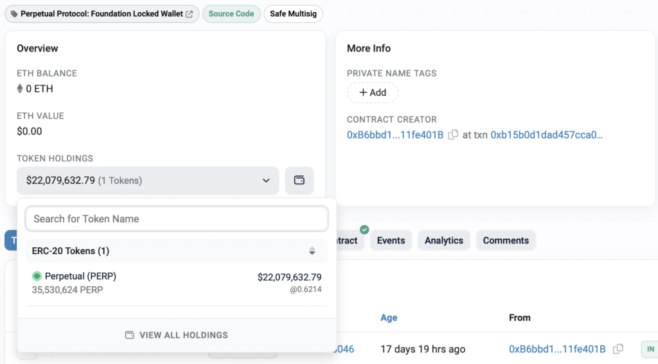Click the IN direction badge

(x=650, y=349)
